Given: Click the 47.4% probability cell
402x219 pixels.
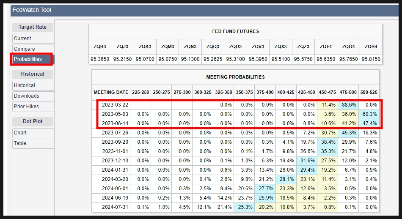Looking at the screenshot, I should [x=369, y=123].
